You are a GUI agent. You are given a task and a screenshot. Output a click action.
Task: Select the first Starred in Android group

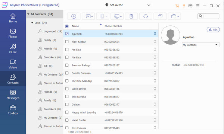[51, 83]
